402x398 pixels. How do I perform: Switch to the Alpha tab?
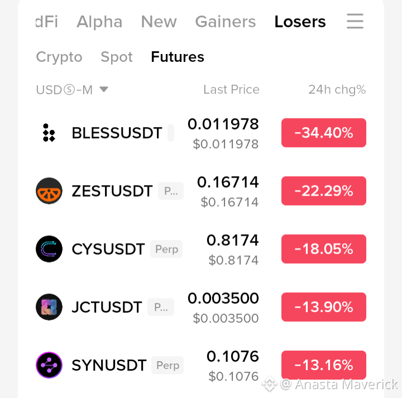pyautogui.click(x=99, y=22)
